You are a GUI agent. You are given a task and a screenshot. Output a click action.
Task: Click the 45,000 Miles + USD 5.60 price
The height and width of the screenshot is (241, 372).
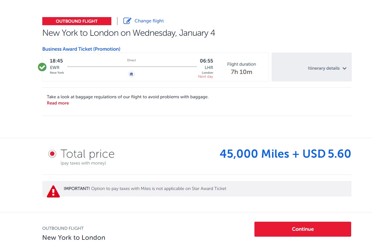tap(285, 154)
